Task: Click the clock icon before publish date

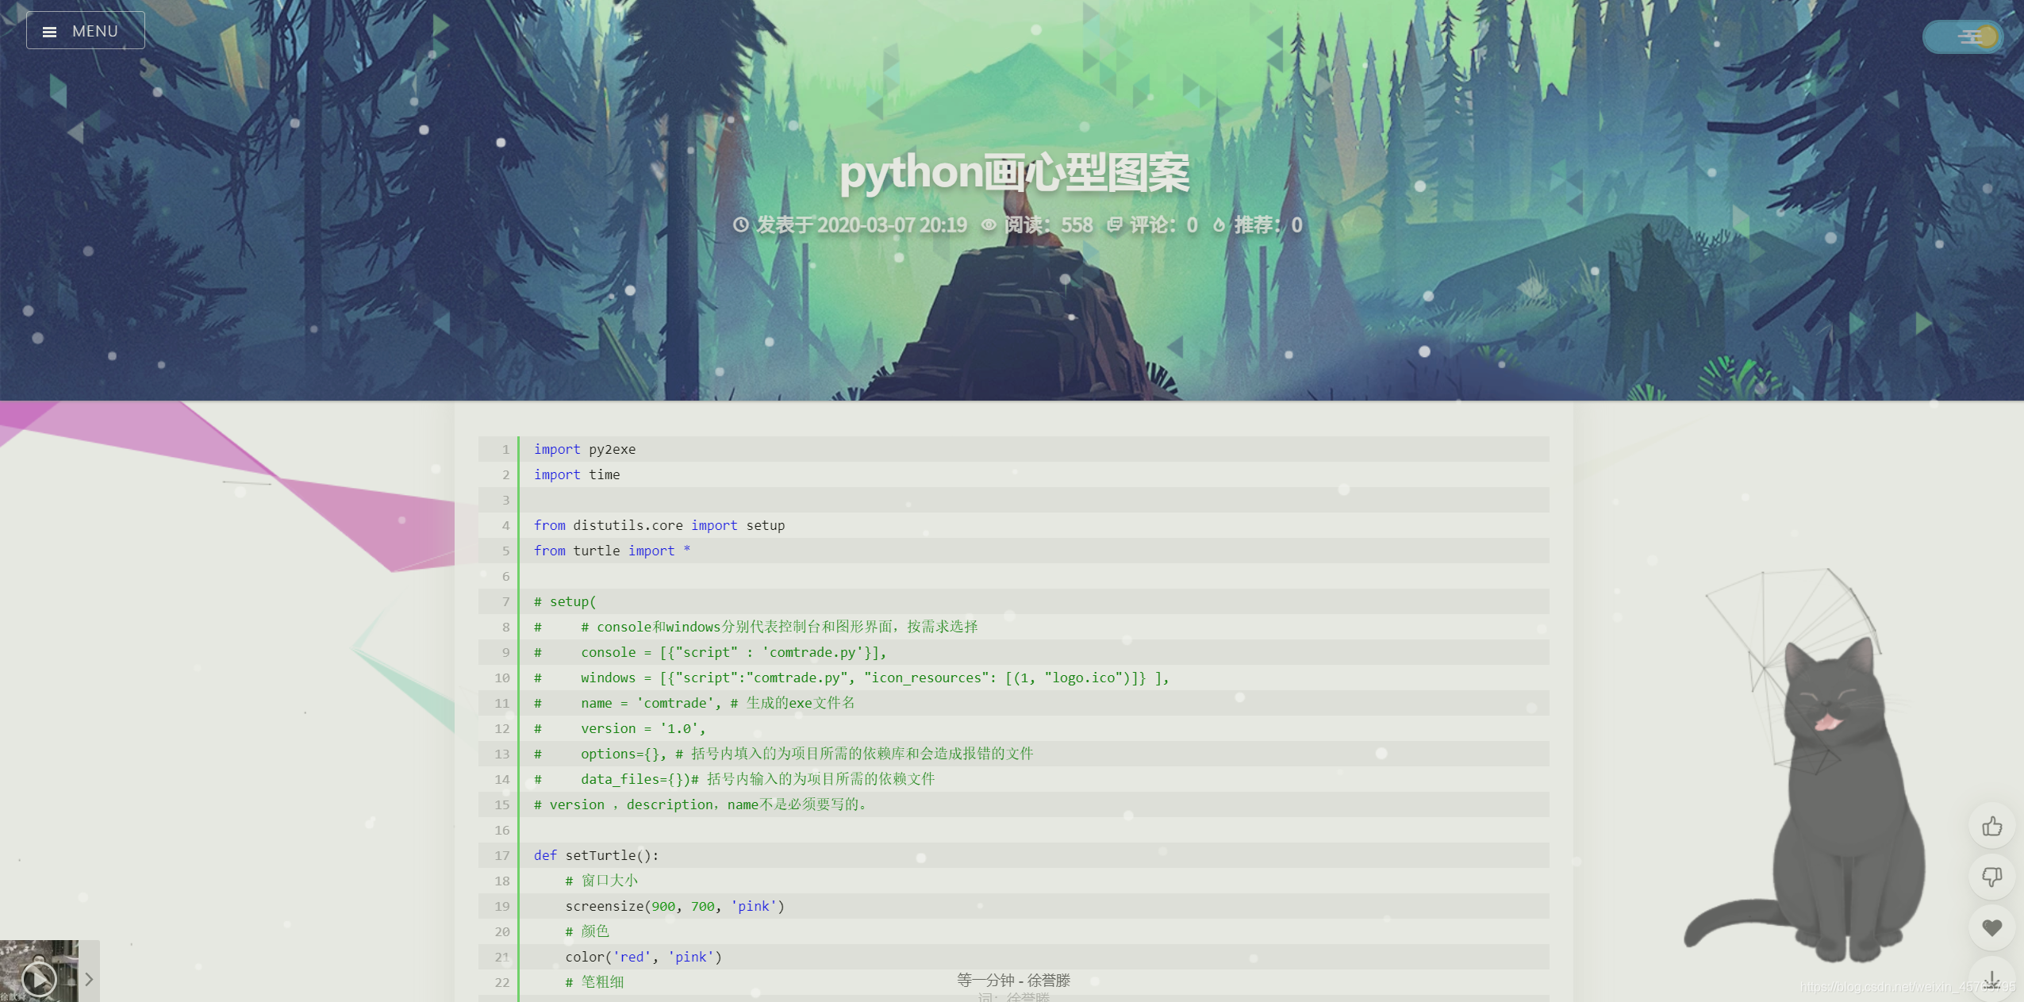Action: (740, 225)
